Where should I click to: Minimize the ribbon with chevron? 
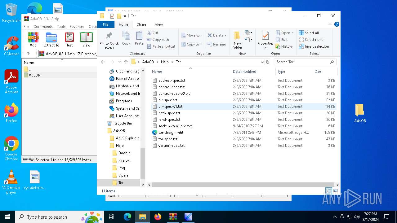(331, 24)
